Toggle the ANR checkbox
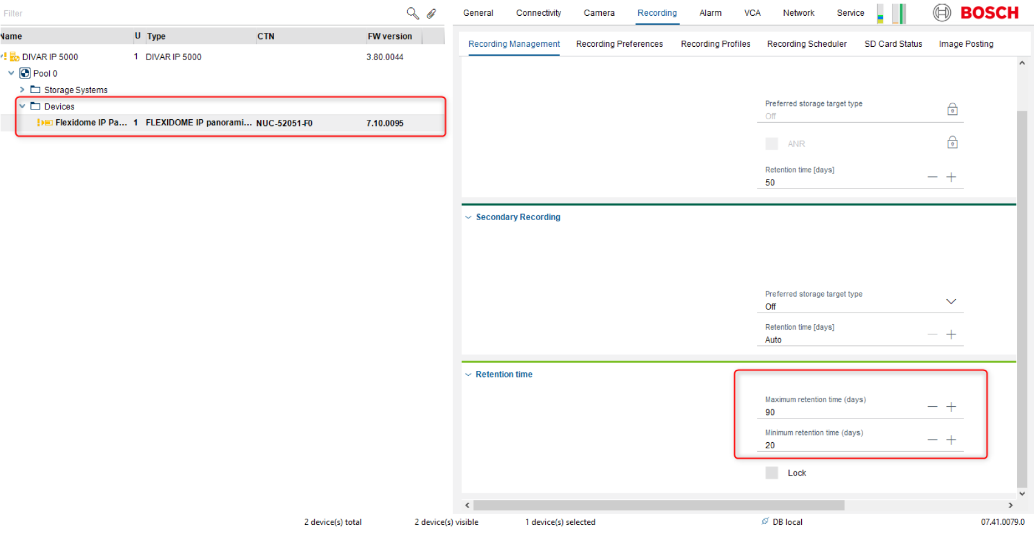1034x534 pixels. point(771,144)
